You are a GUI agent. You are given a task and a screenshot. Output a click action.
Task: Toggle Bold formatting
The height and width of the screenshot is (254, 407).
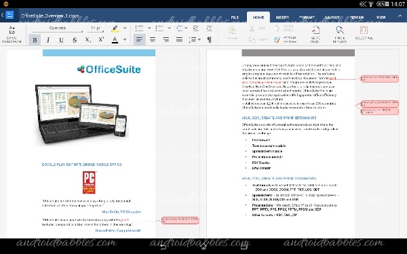point(35,40)
